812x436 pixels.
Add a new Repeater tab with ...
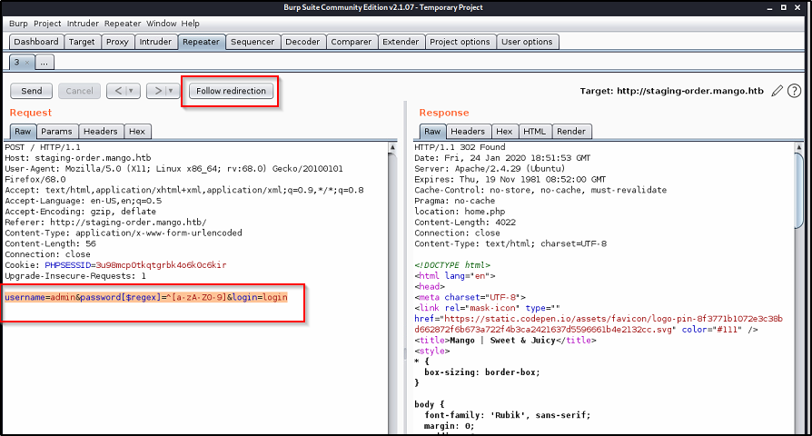44,62
